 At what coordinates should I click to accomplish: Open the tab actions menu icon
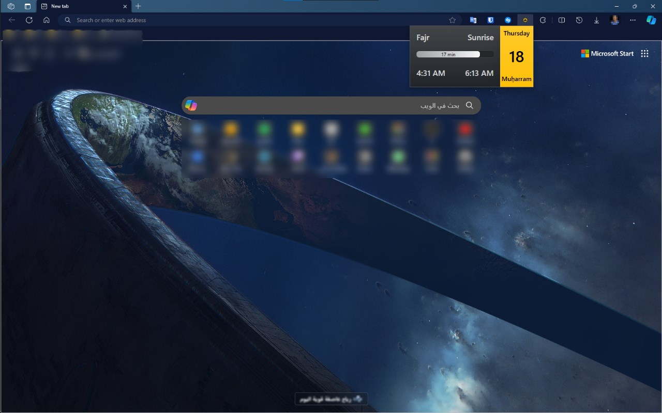tap(27, 6)
